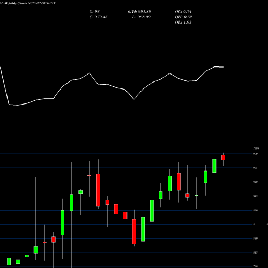Click the 965 price axis label
Image resolution: width=268 pixels, height=268 pixels.
[x=256, y=168]
